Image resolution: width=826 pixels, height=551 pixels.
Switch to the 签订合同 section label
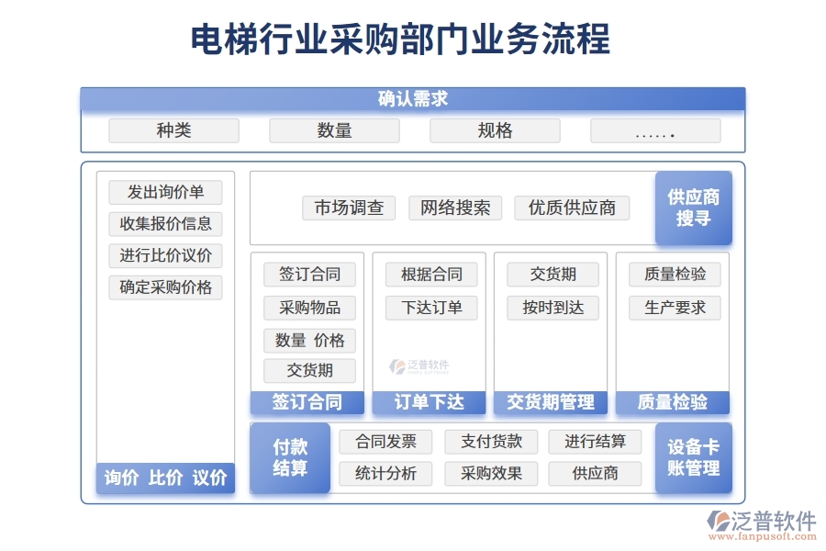308,401
